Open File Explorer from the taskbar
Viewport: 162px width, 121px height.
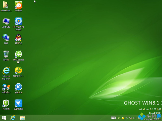(x=22, y=118)
